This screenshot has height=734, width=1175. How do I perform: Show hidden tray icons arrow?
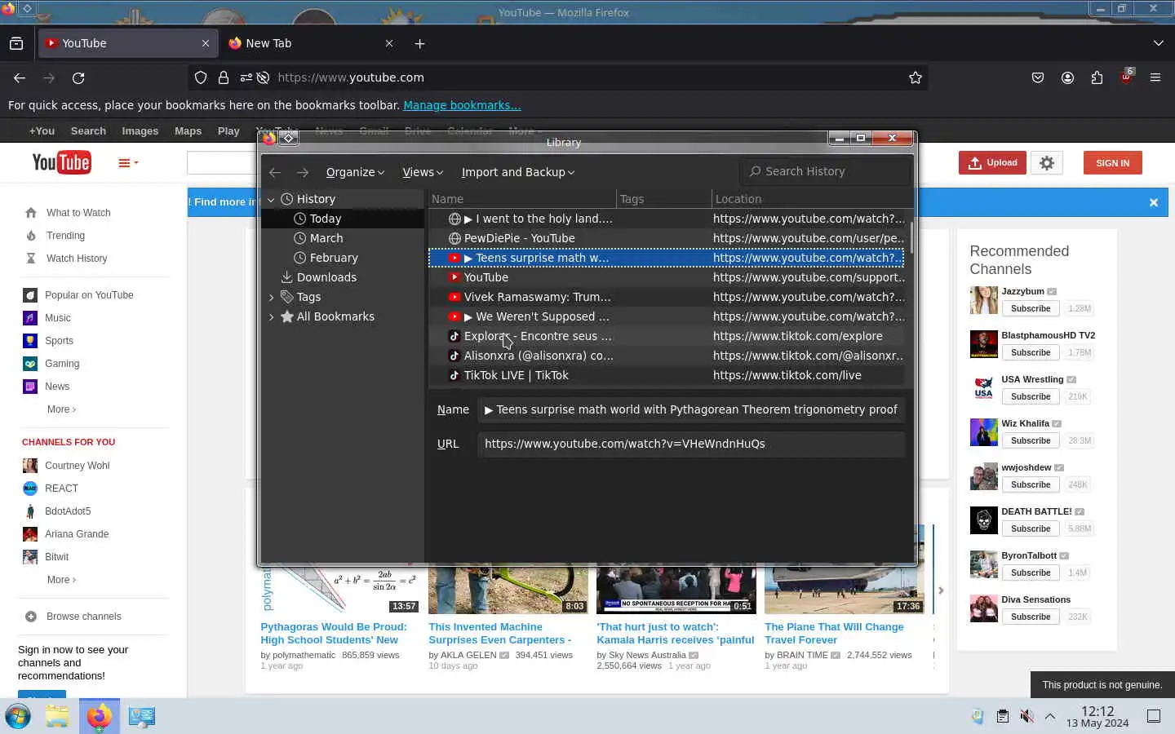[1050, 716]
